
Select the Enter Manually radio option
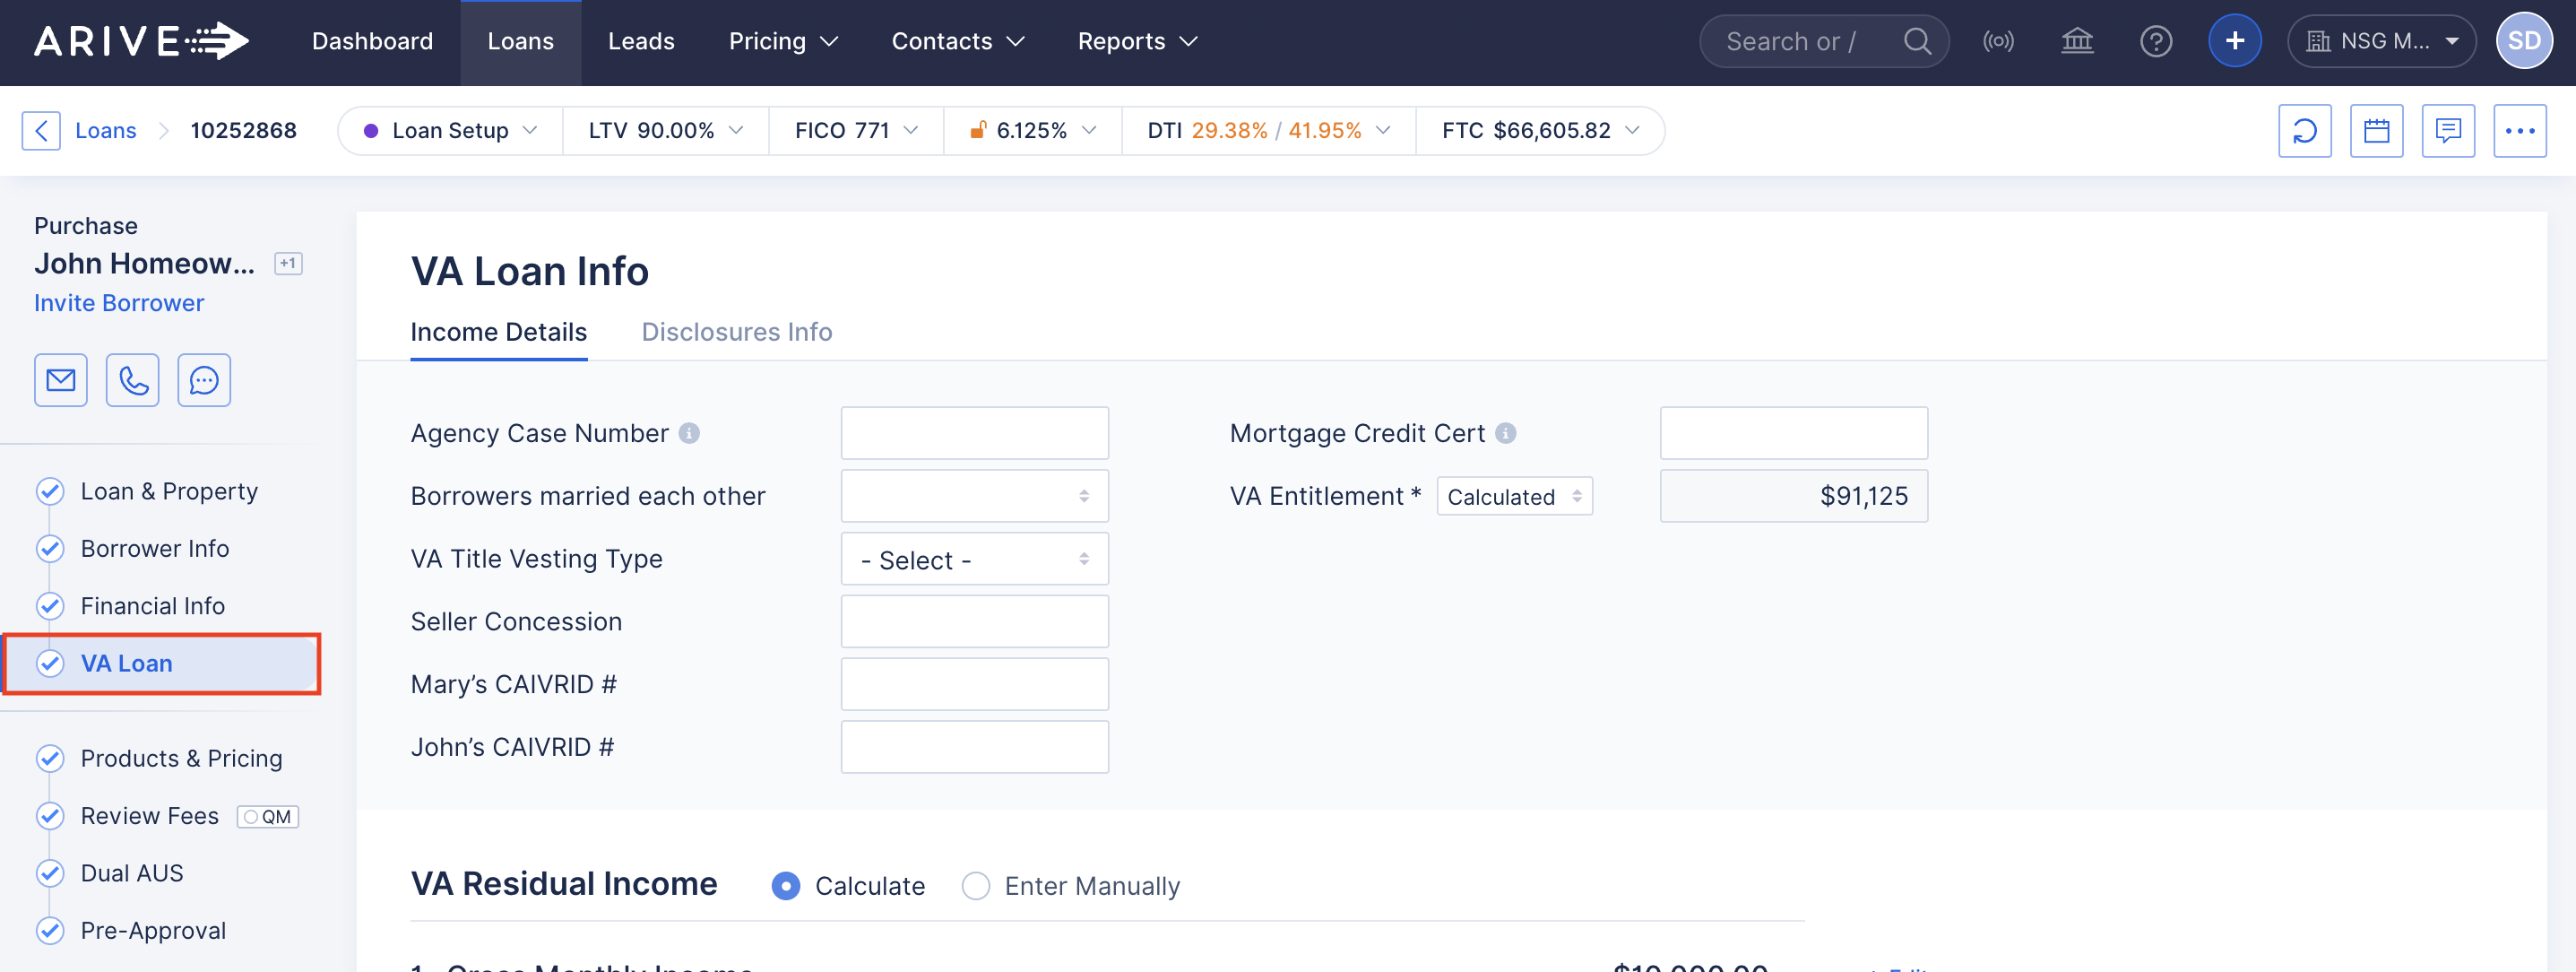[975, 886]
